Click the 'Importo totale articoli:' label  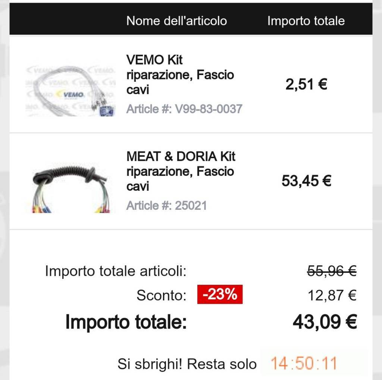pyautogui.click(x=115, y=271)
